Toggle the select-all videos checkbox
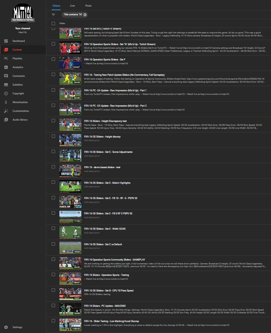Image resolution: width=271 pixels, height=333 pixels. click(x=53, y=24)
